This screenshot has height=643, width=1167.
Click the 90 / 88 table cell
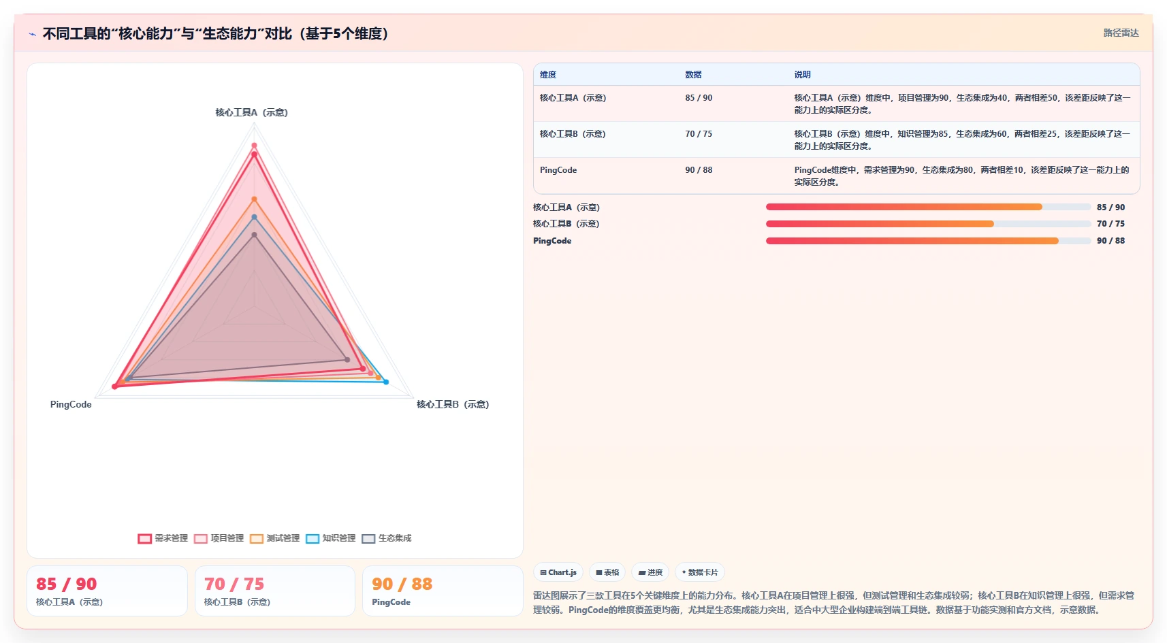[x=699, y=170]
